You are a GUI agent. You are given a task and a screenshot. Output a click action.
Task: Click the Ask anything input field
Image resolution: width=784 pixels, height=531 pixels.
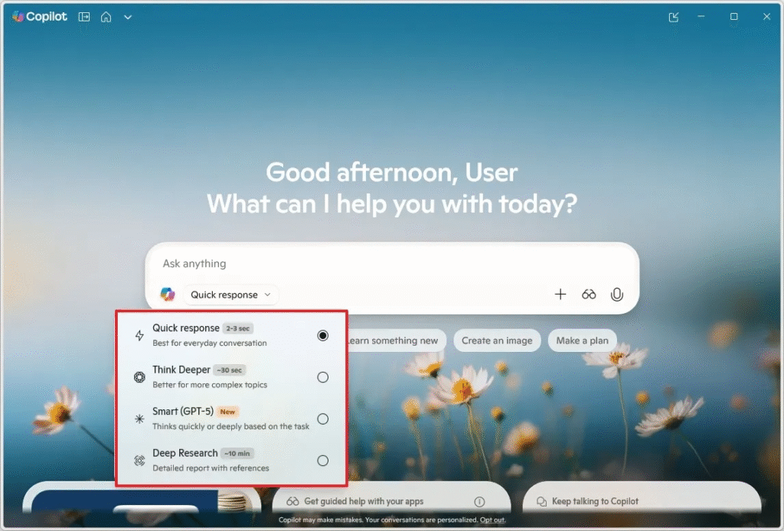point(383,263)
